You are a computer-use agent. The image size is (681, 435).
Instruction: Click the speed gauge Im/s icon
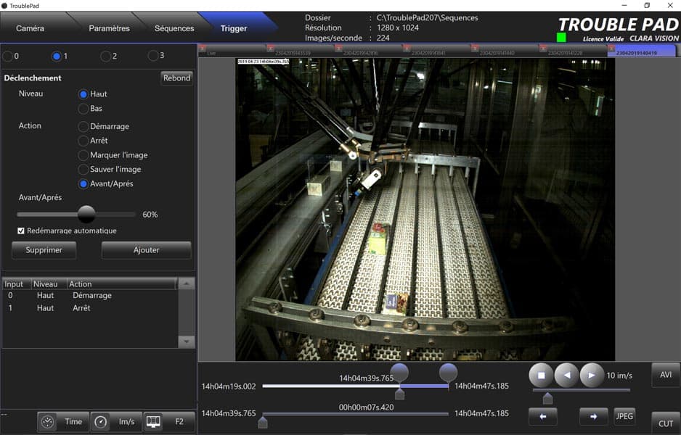coord(101,421)
